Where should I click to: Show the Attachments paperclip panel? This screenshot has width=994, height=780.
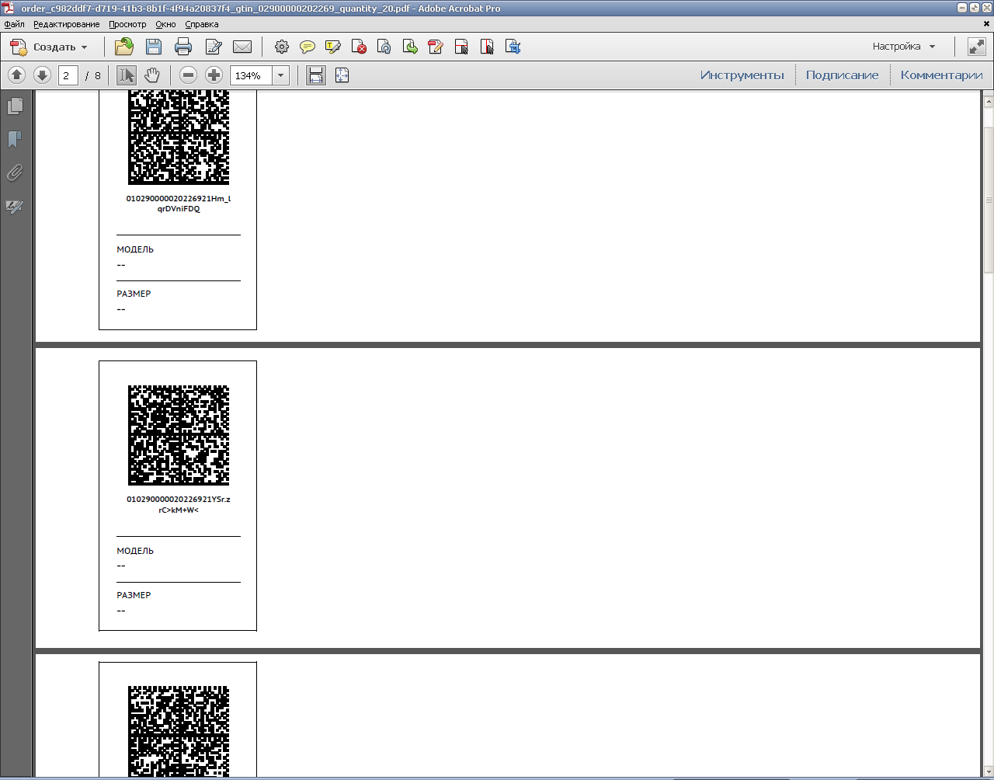pos(15,172)
